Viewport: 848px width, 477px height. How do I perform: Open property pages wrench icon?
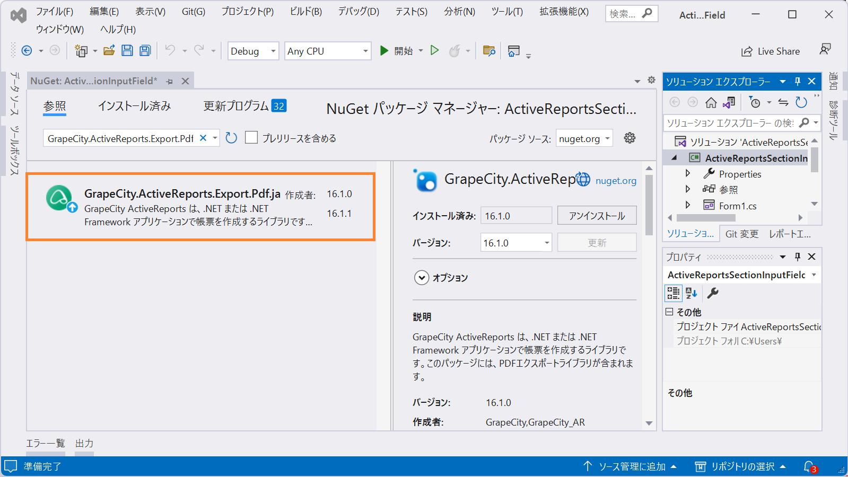(713, 293)
